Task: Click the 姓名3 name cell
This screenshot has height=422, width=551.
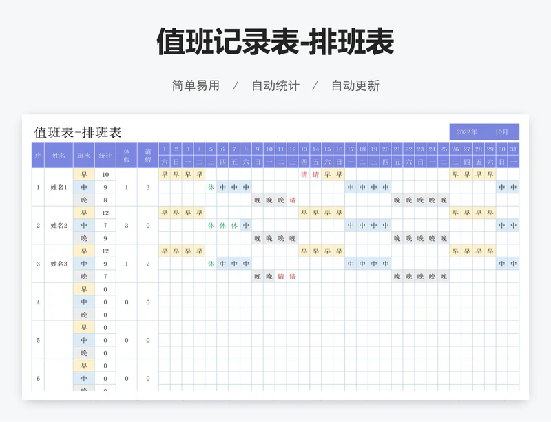Action: click(59, 264)
